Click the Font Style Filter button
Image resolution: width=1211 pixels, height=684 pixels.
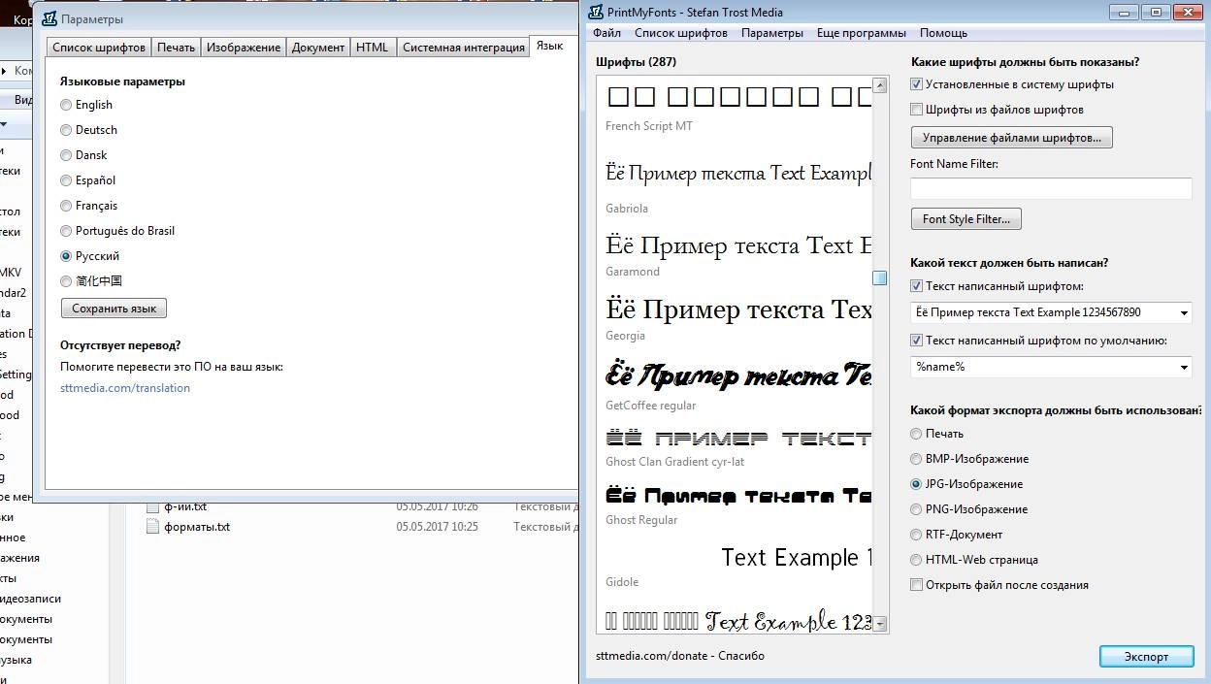966,219
